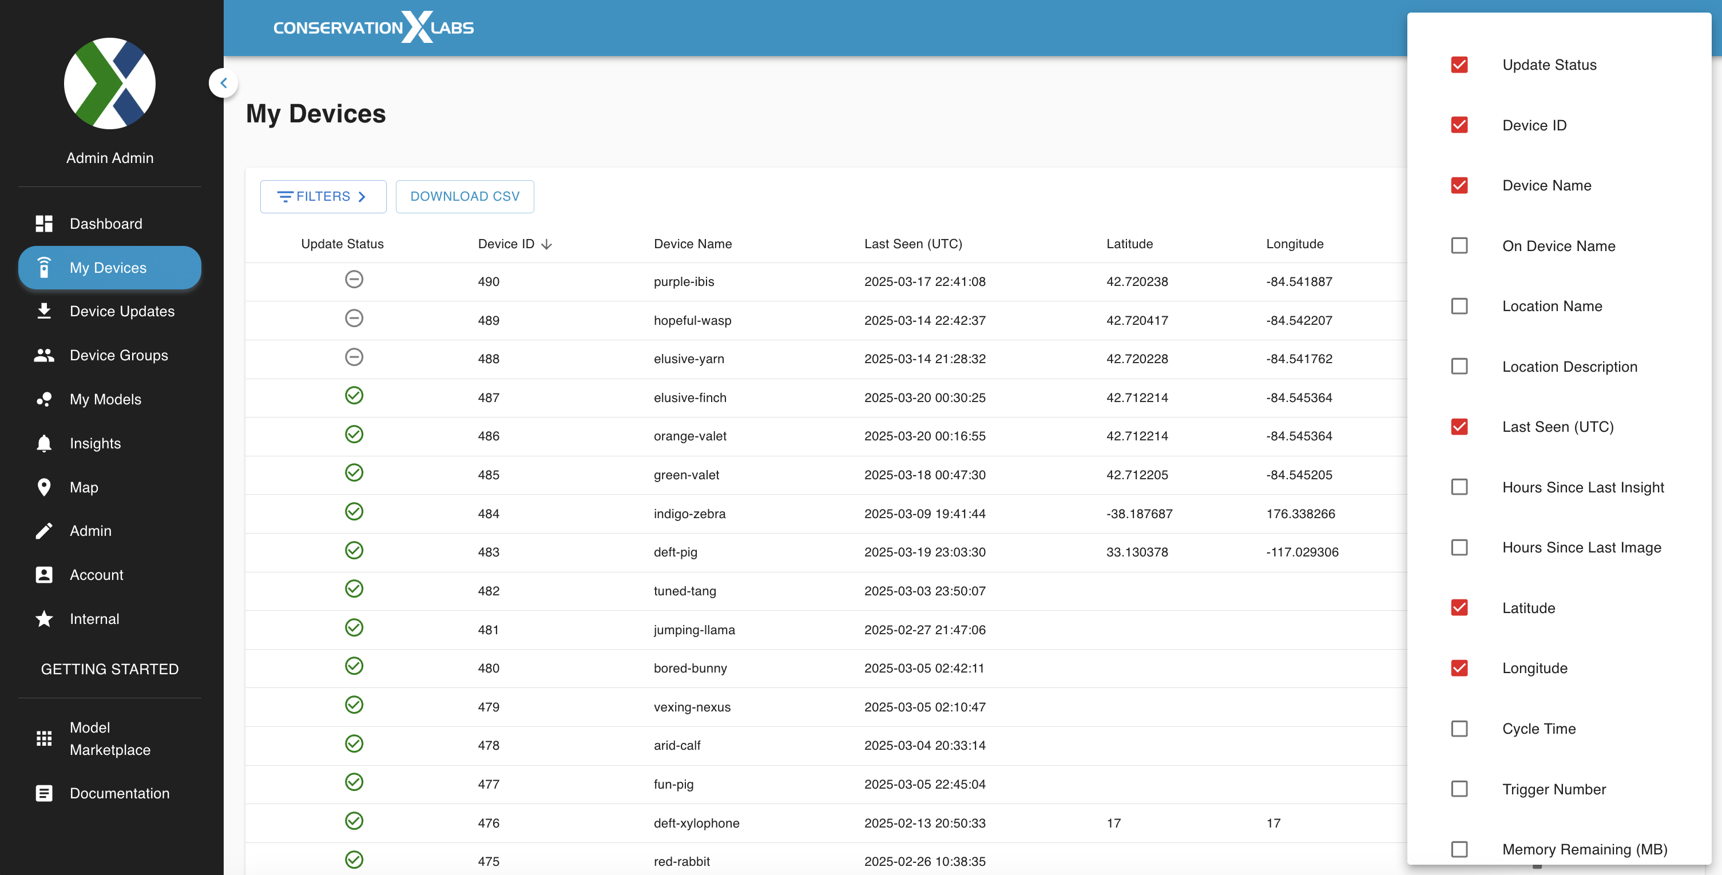This screenshot has height=875, width=1722.
Task: Toggle Device ID sort direction arrow
Action: (547, 245)
